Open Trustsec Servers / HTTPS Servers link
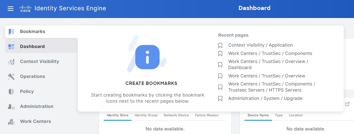 (x=272, y=87)
